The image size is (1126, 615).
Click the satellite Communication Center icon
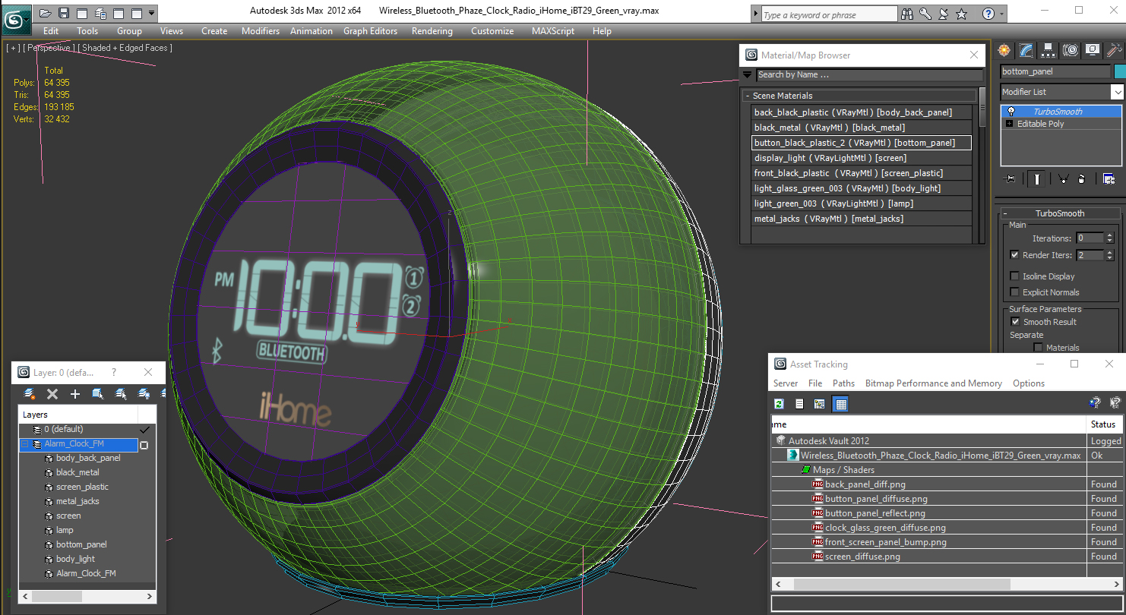tap(943, 14)
